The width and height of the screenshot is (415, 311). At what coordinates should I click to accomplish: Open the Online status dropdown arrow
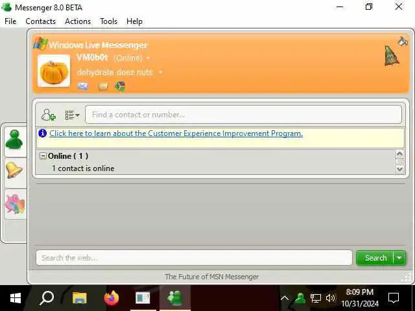(148, 58)
